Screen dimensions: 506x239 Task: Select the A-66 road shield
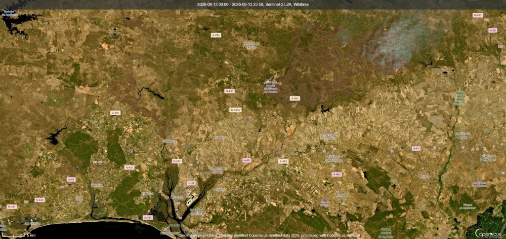coord(493,30)
